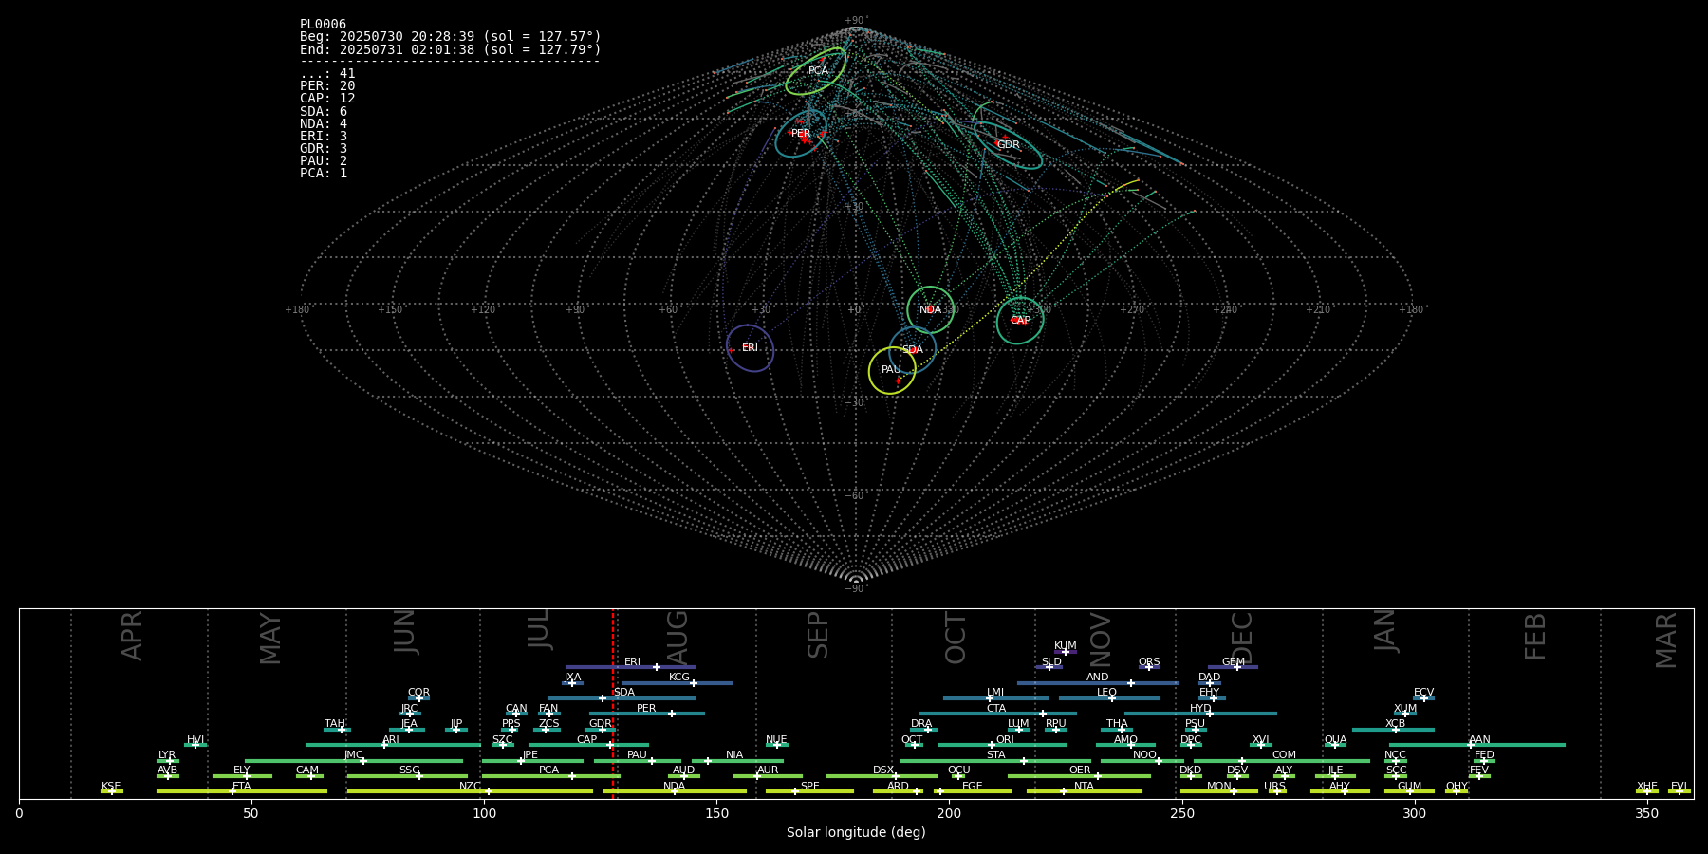Click the AUG month label in timeline

click(x=678, y=637)
